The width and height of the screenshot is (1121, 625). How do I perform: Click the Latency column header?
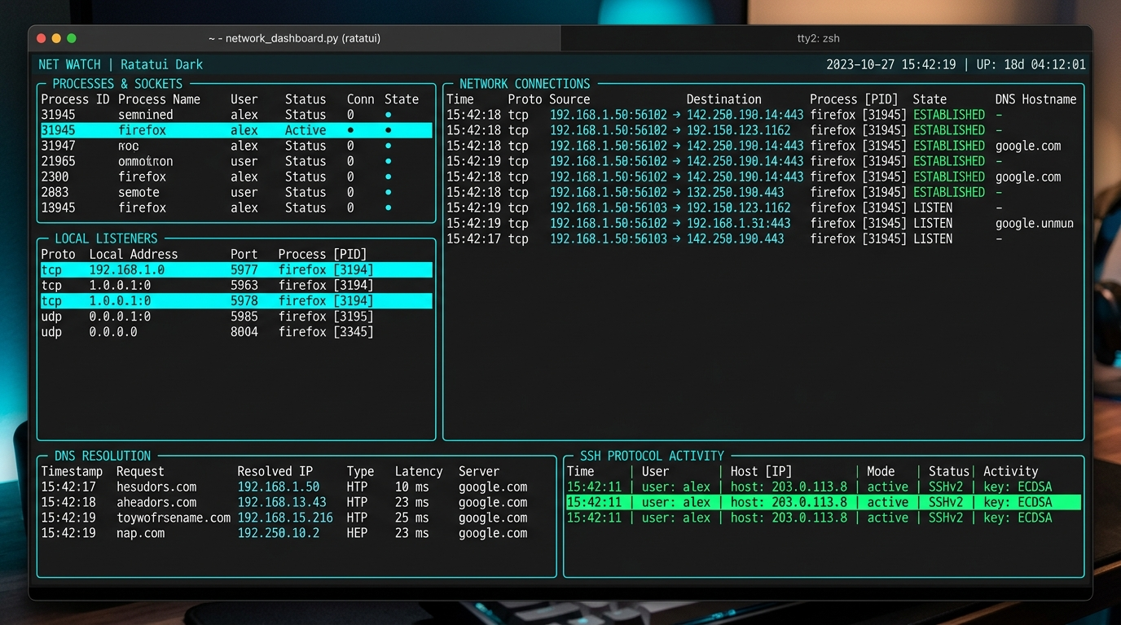pyautogui.click(x=419, y=471)
